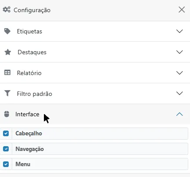Image resolution: width=190 pixels, height=177 pixels.
Task: Expand the Etiquetas section chevron
Action: [x=180, y=31]
